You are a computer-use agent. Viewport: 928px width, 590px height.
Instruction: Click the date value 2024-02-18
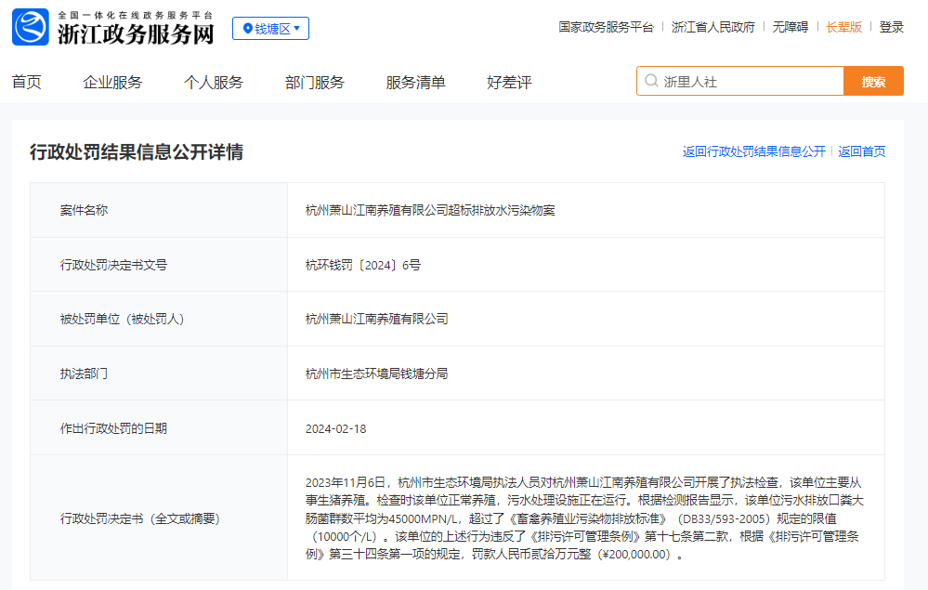[335, 428]
